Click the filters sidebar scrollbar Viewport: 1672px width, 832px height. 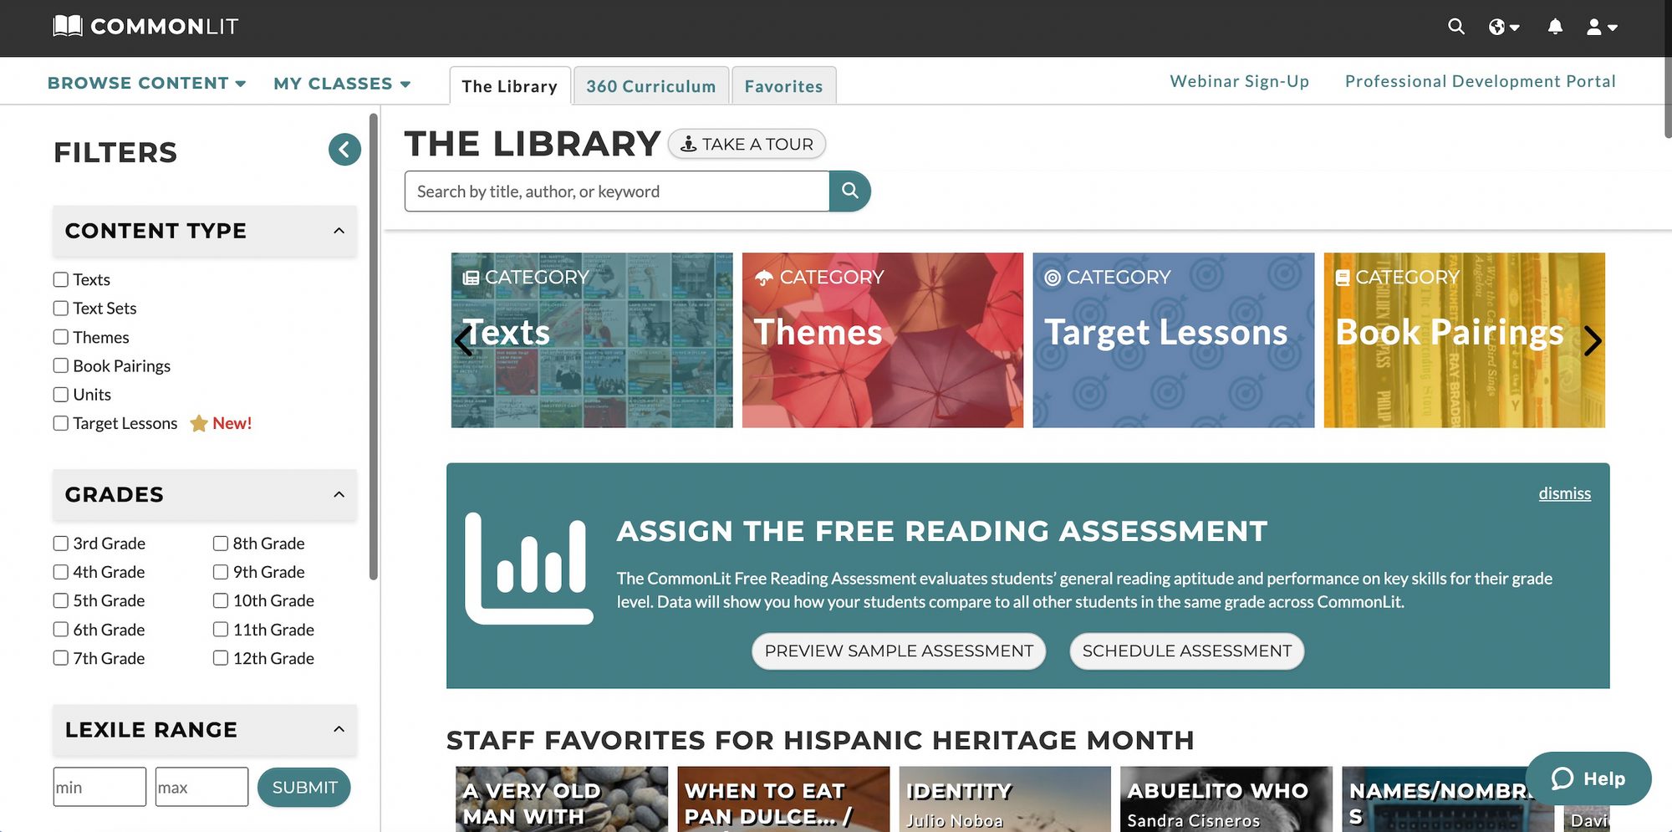(x=374, y=347)
